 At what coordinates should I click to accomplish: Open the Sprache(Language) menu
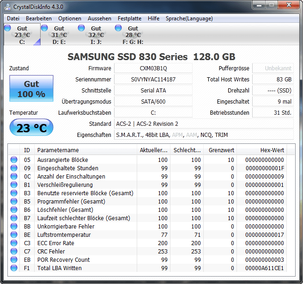[189, 19]
